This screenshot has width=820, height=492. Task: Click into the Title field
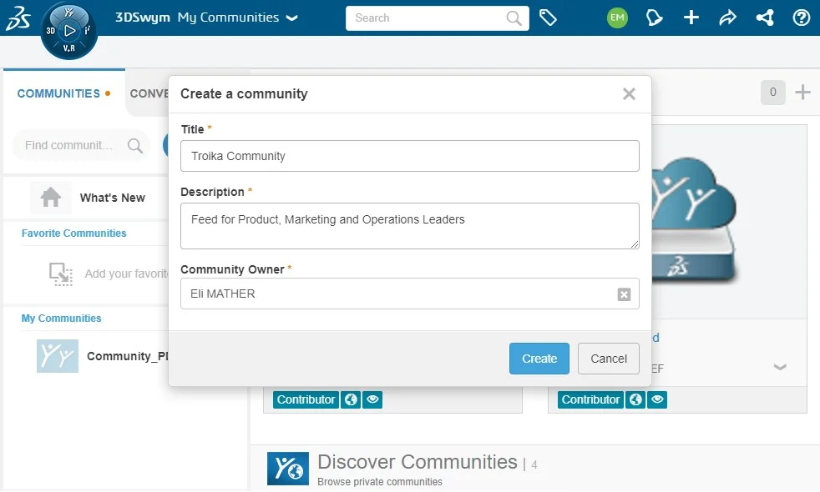click(x=410, y=156)
